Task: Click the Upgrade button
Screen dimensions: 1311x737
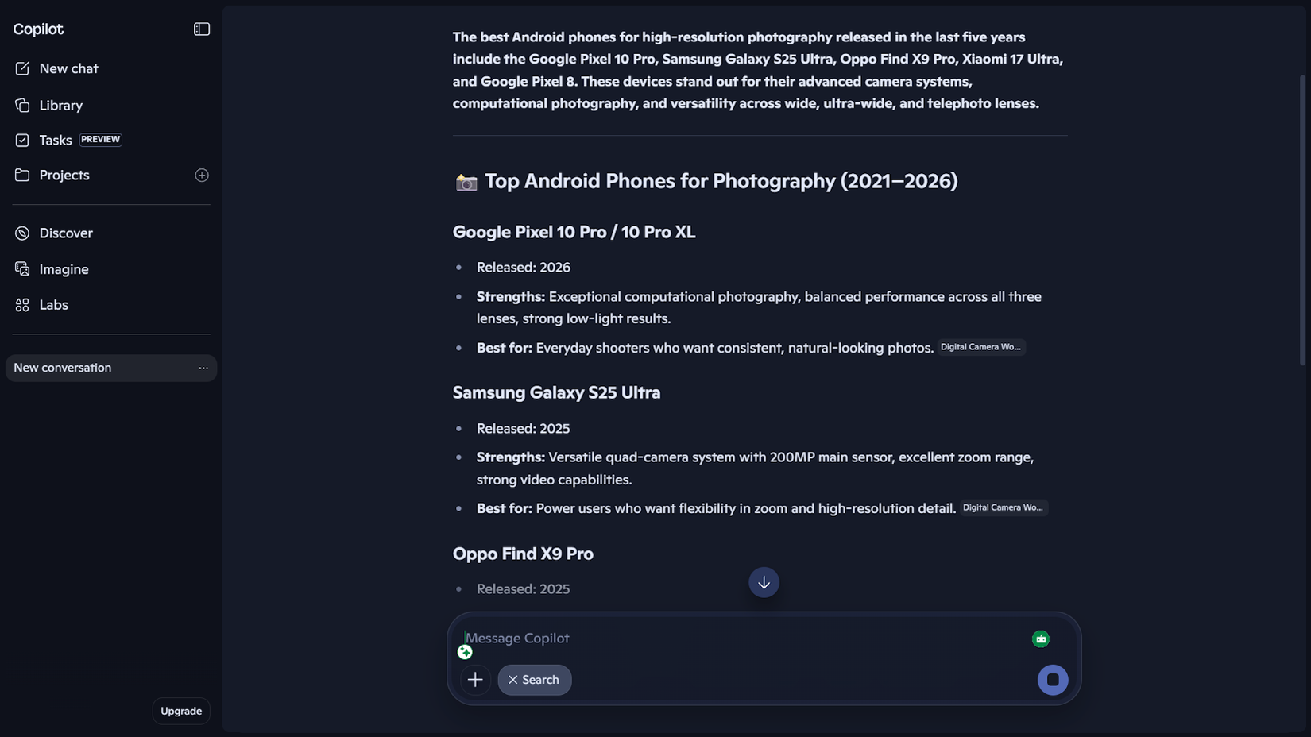Action: (x=181, y=711)
